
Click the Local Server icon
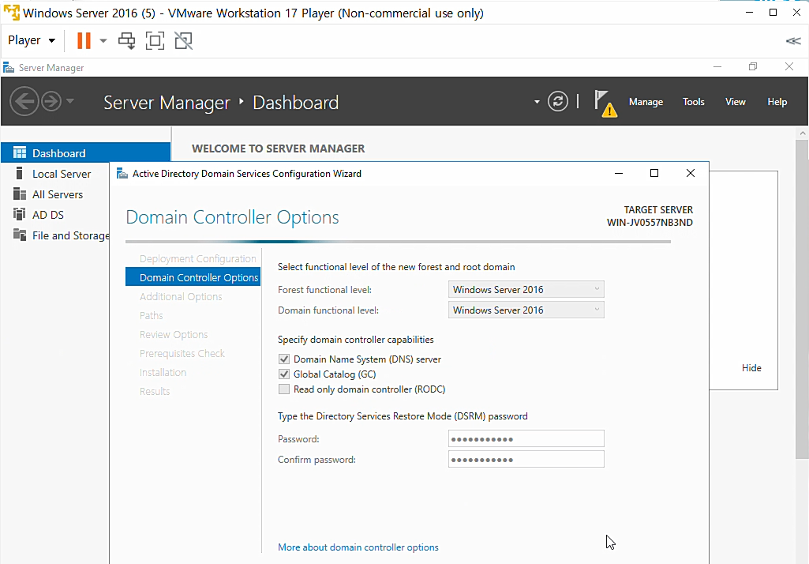tap(20, 174)
